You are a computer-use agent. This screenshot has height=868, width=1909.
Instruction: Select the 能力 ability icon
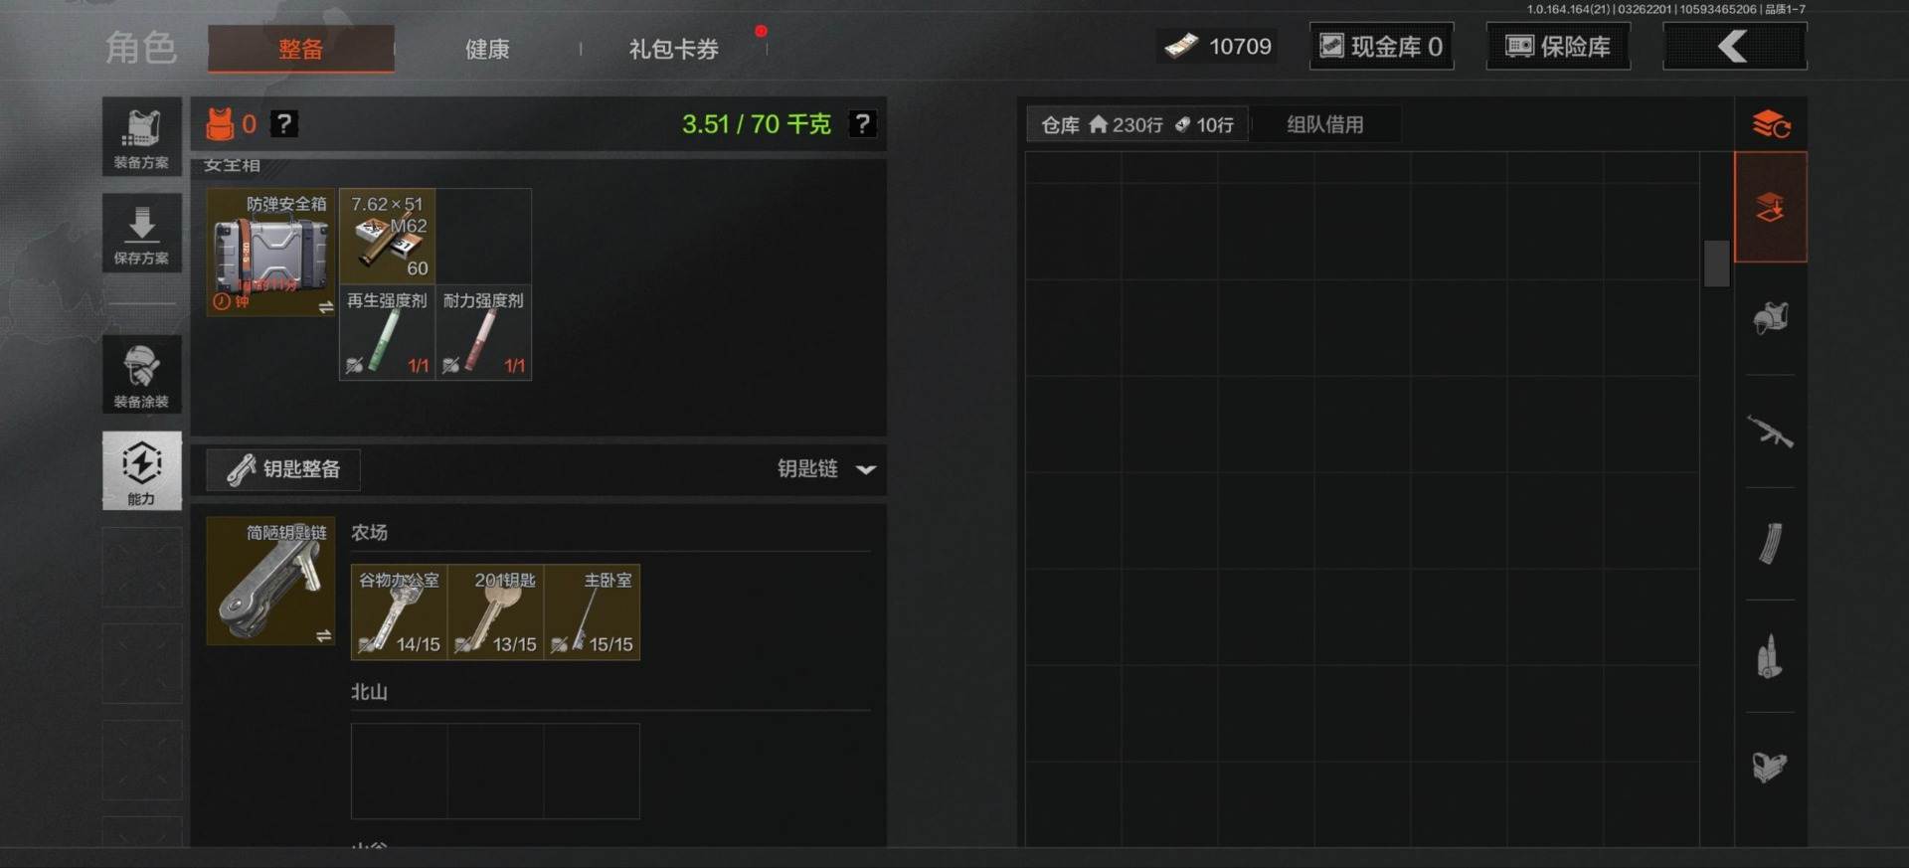pos(141,470)
